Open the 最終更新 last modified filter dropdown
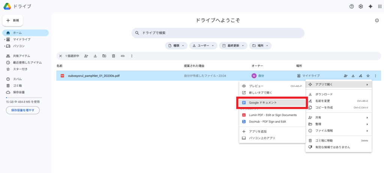The height and width of the screenshot is (173, 384). pyautogui.click(x=233, y=46)
